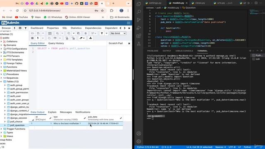Open clear eraser dropdown
This screenshot has height=149, width=265.
coord(84,38)
